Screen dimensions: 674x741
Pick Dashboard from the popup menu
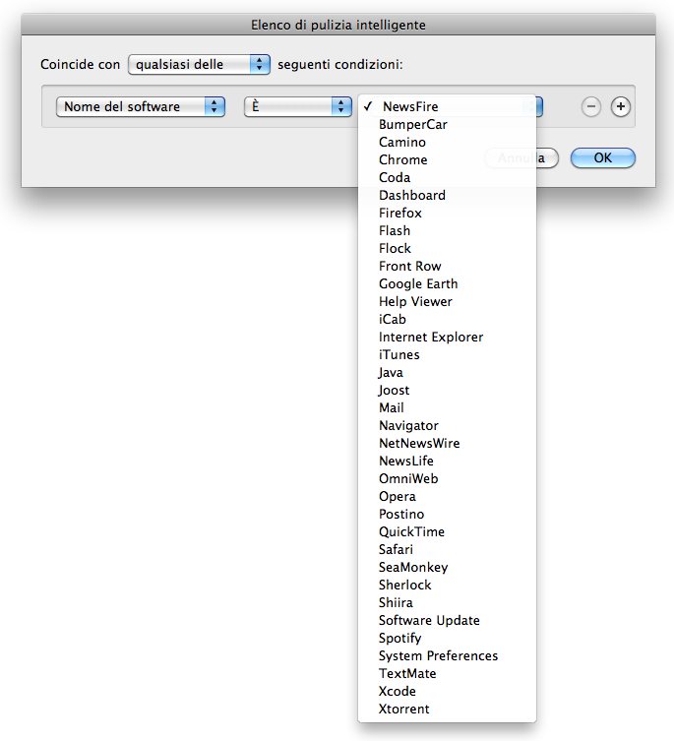(447, 195)
